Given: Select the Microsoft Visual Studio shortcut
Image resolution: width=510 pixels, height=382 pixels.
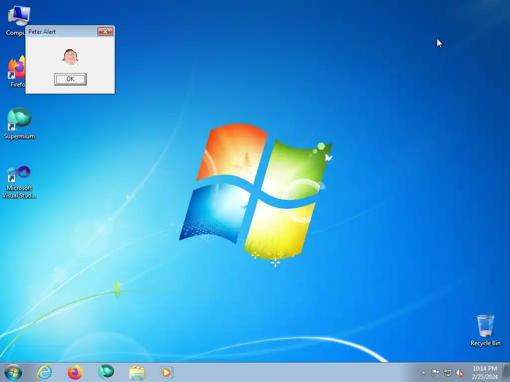Looking at the screenshot, I should point(19,182).
